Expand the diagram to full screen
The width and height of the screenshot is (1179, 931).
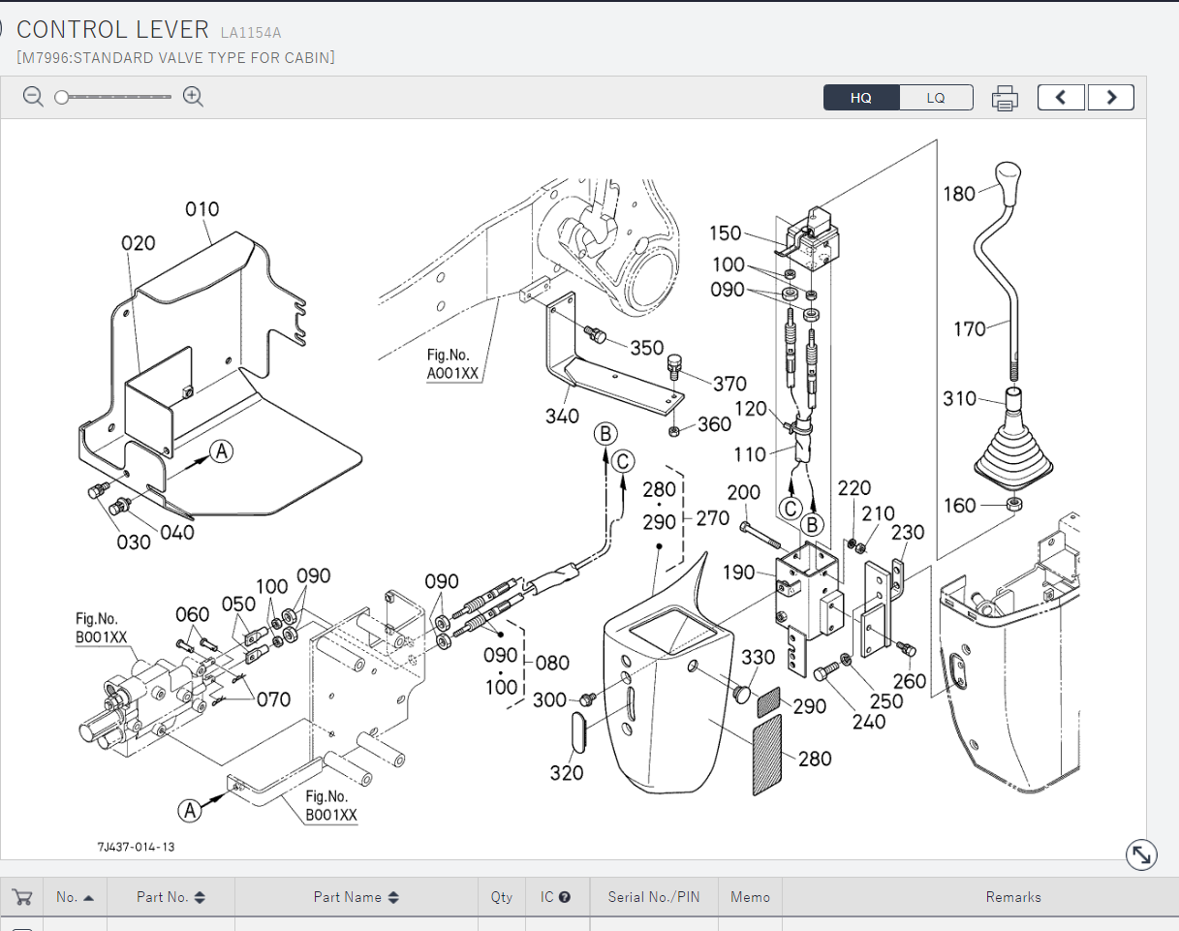point(1142,853)
